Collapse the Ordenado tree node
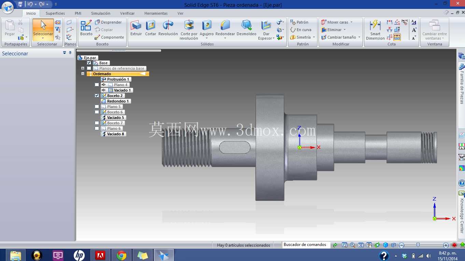Screen dimensions: 465x261 tap(83, 74)
